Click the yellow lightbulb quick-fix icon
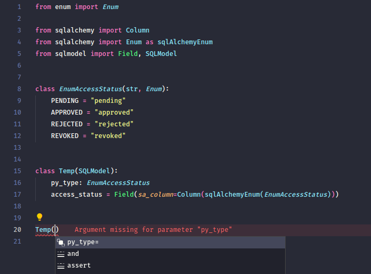The image size is (371, 274). [x=39, y=217]
